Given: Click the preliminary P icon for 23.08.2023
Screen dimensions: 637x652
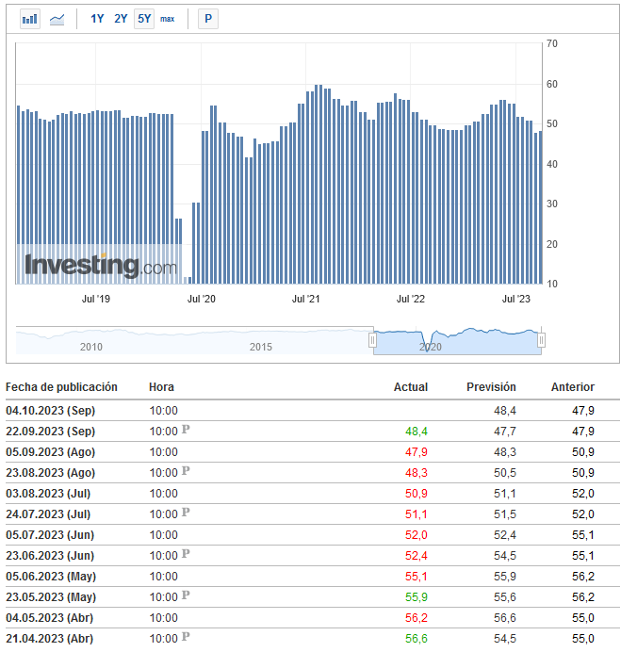Looking at the screenshot, I should coord(186,471).
